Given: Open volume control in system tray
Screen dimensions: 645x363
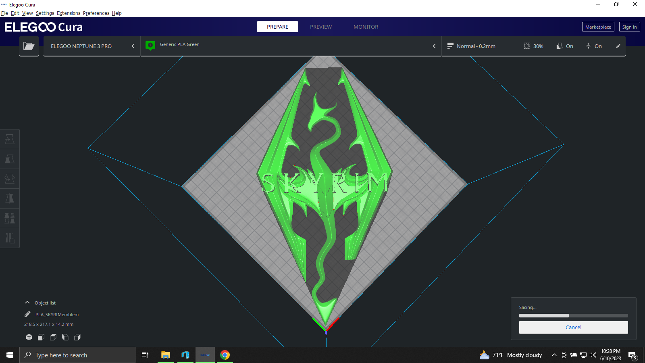Looking at the screenshot, I should pyautogui.click(x=593, y=355).
